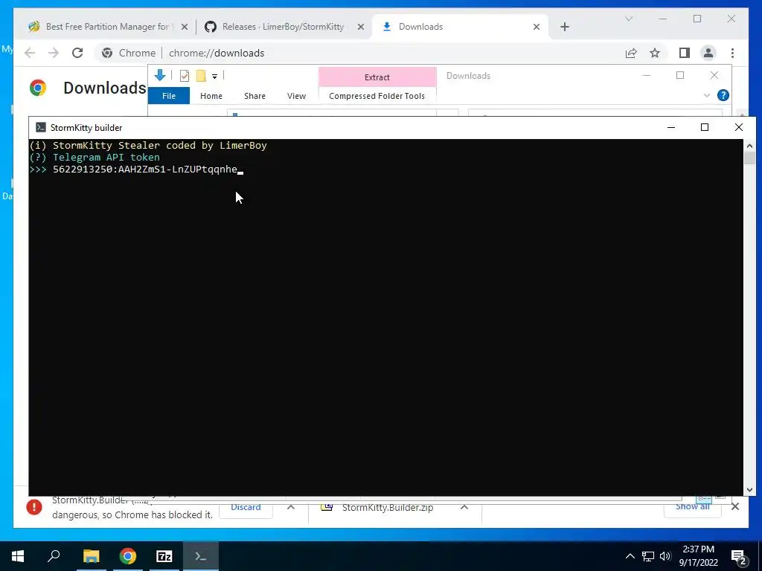Viewport: 762px width, 571px height.
Task: Open Customize Quick Access Toolbar dropdown
Action: 214,77
